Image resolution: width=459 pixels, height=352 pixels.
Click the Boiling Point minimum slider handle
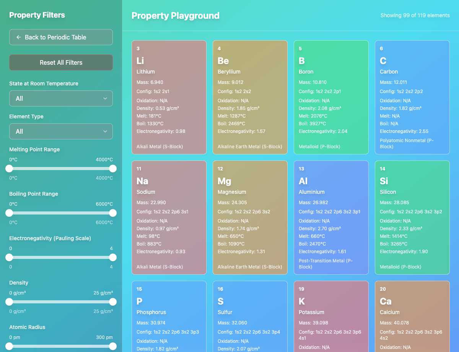[9, 213]
